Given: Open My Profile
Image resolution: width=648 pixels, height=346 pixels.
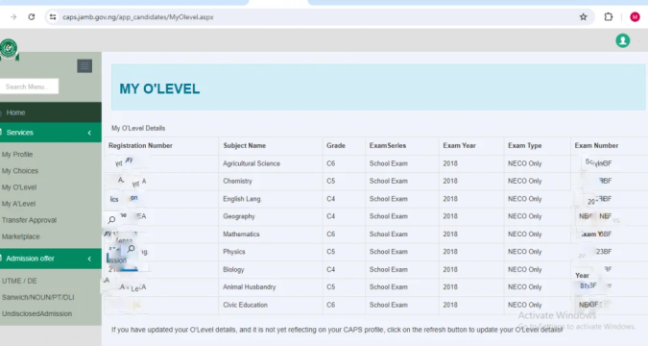Looking at the screenshot, I should pyautogui.click(x=17, y=155).
